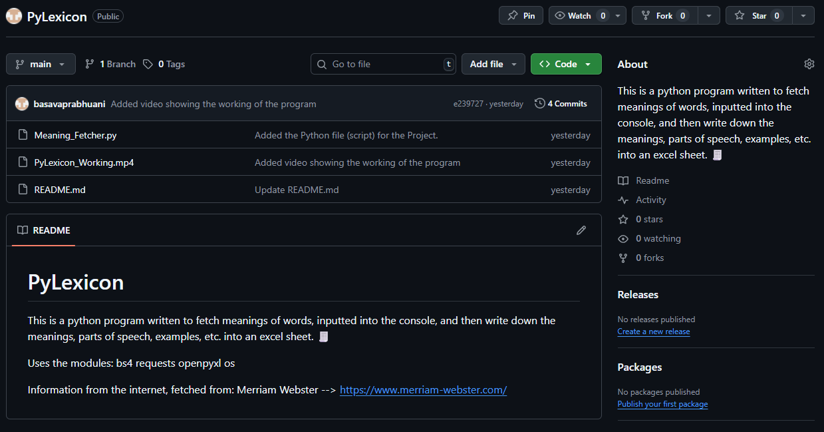Screen dimensions: 824x432
Task: Open the Fork options dropdown arrow
Action: click(x=709, y=16)
